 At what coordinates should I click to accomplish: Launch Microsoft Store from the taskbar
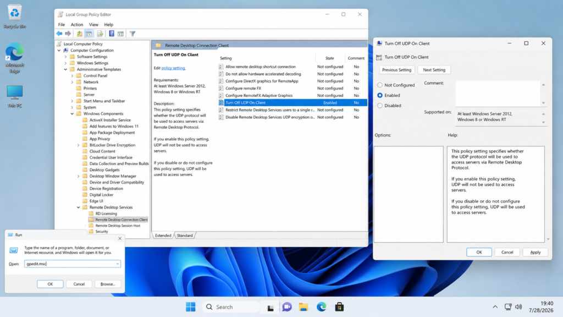click(x=339, y=307)
